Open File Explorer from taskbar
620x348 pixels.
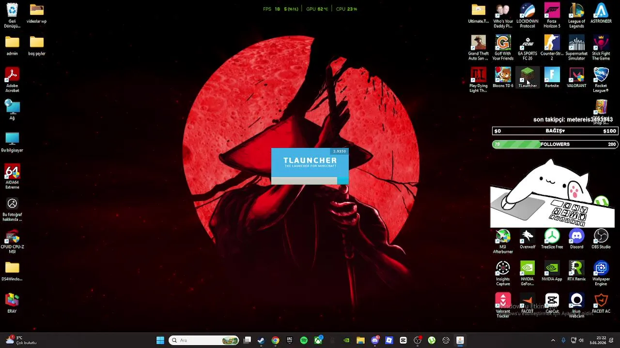(x=360, y=340)
